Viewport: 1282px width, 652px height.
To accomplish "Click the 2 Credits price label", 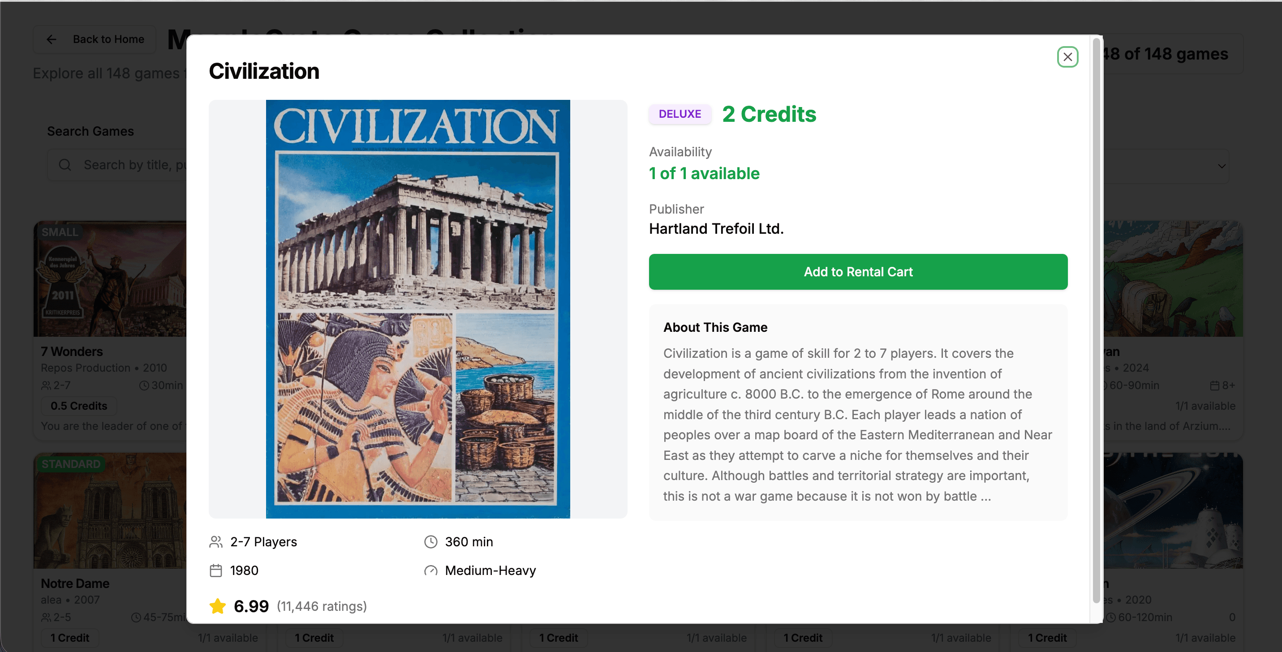I will (769, 114).
